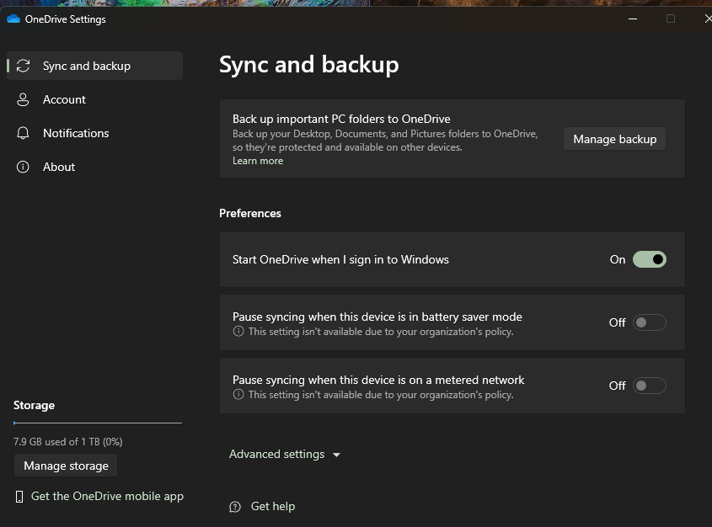The width and height of the screenshot is (712, 527).
Task: Click the About info circle icon
Action: [x=24, y=167]
